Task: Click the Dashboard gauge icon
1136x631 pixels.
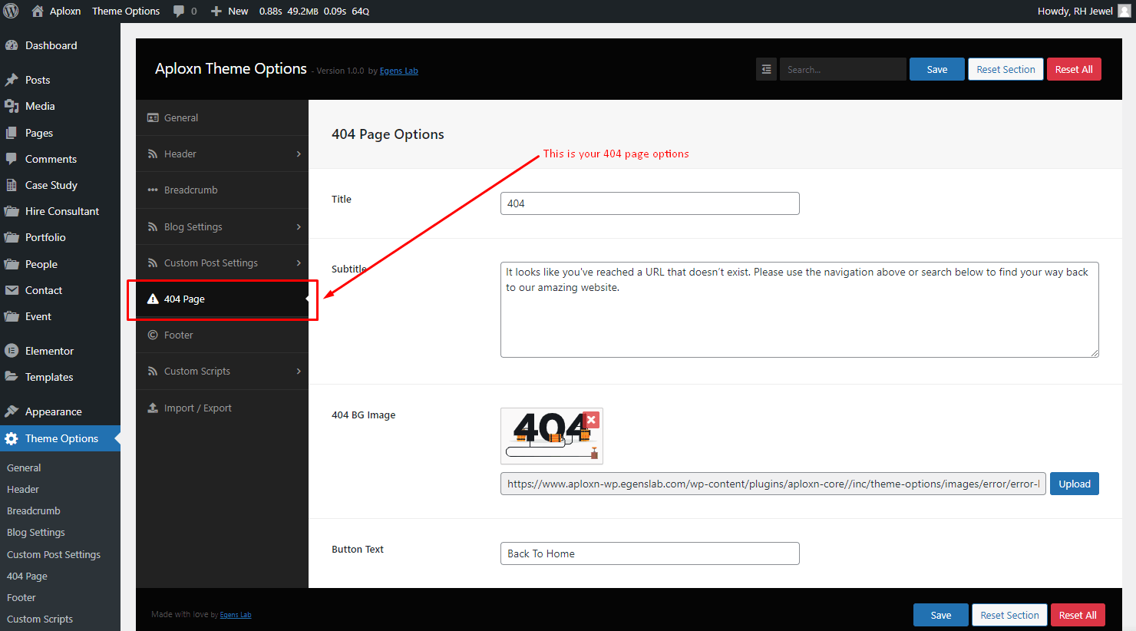Action: click(12, 45)
